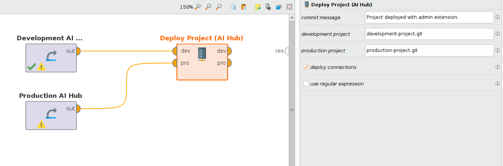Click the blue stacked layers icon
Viewport: 503px width, 166px height.
[279, 7]
